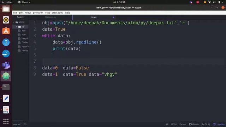Image resolution: width=226 pixels, height=127 pixels.
Task: Click the new.py* file name in status bar
Action: (x=17, y=125)
